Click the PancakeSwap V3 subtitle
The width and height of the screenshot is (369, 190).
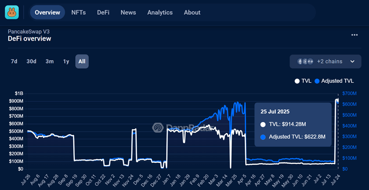(29, 31)
